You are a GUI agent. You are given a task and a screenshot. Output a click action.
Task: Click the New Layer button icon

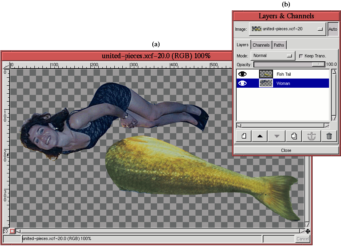click(x=243, y=136)
